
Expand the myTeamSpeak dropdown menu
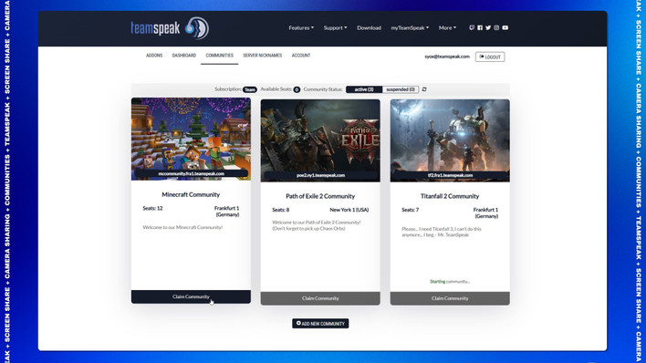click(410, 27)
